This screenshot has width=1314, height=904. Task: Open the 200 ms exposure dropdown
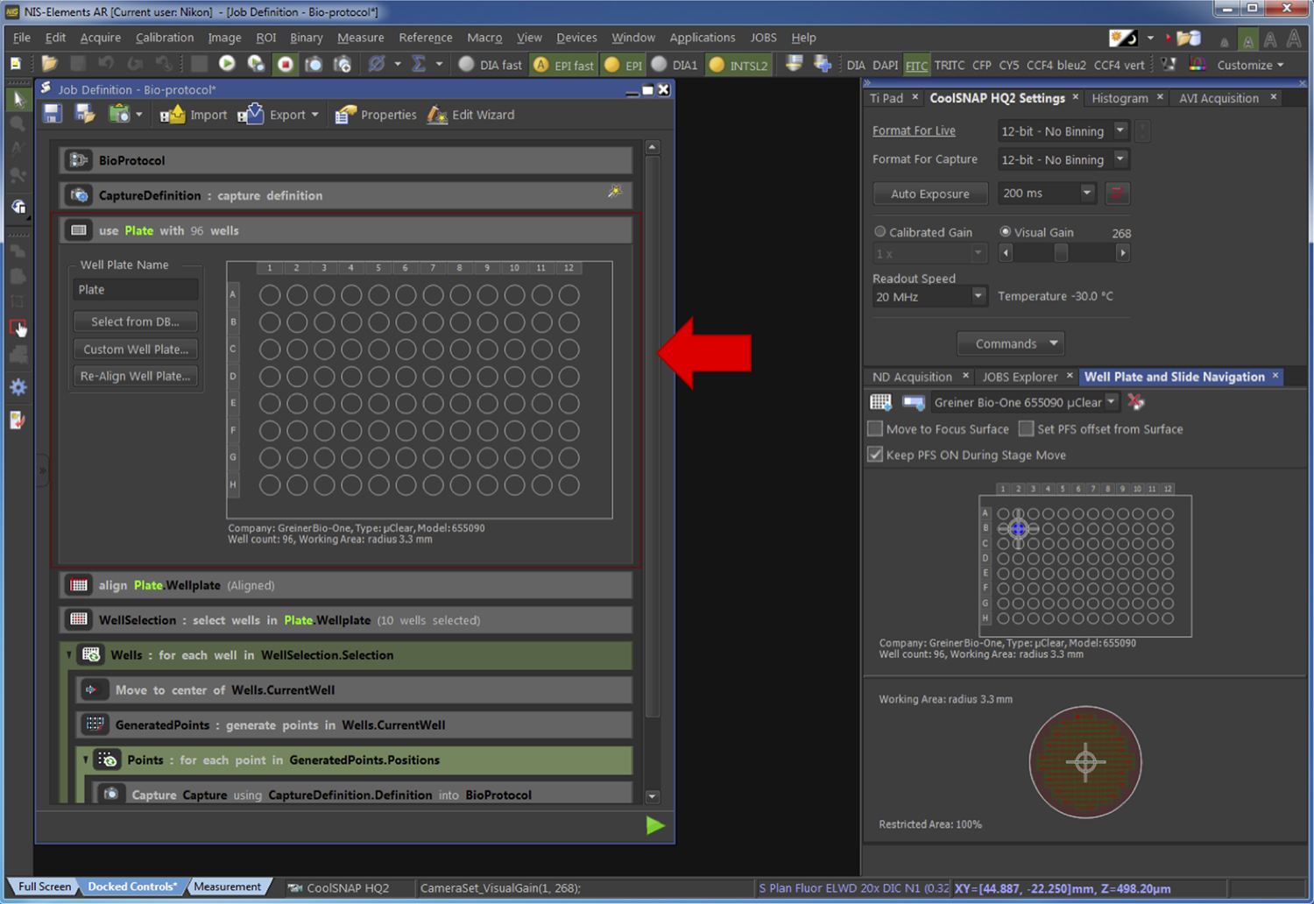coord(1087,194)
